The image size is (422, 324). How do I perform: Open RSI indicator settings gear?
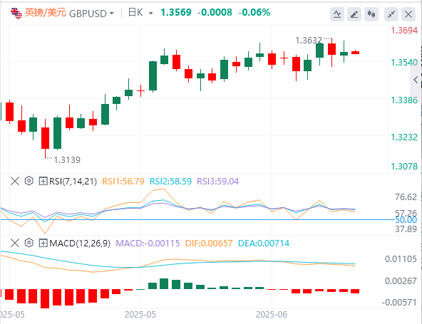(x=29, y=181)
